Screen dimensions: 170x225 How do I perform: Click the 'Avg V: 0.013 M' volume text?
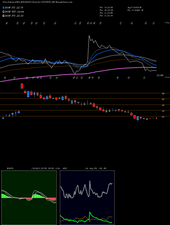point(135,7)
